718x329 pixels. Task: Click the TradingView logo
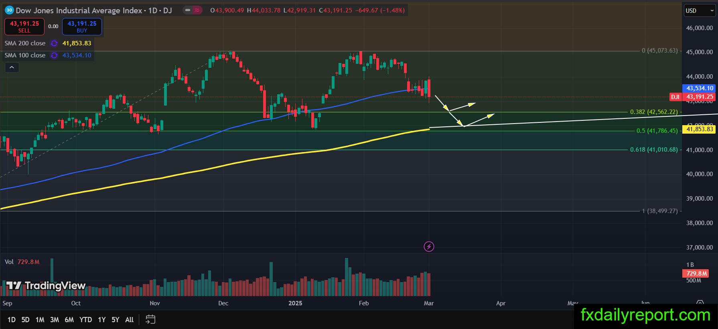(x=46, y=286)
